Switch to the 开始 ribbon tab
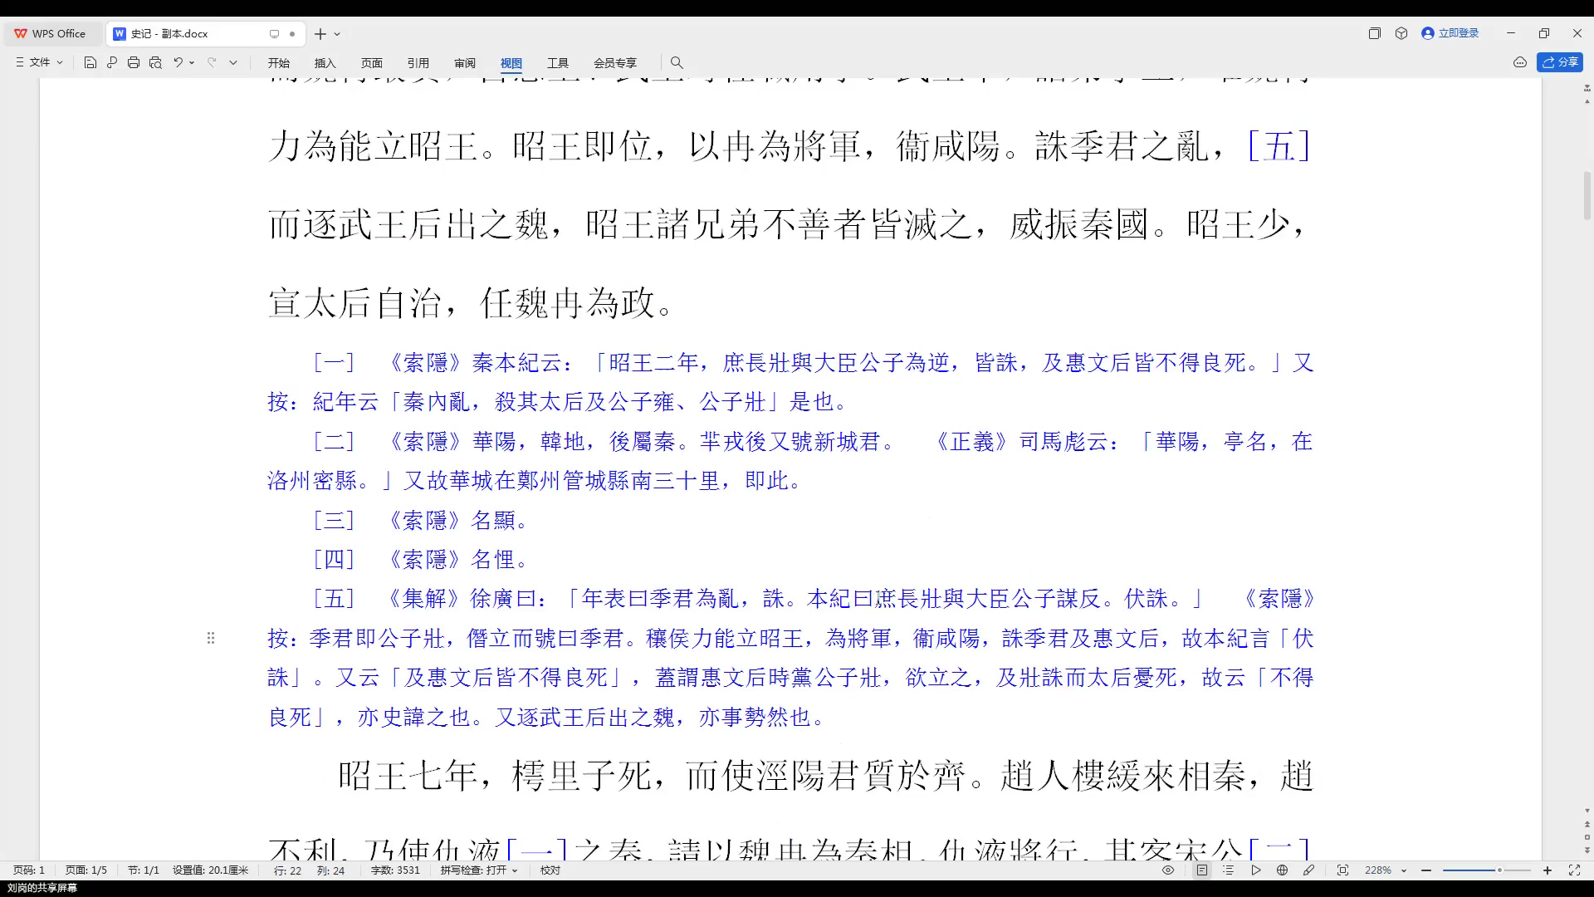This screenshot has width=1594, height=897. pos(279,63)
